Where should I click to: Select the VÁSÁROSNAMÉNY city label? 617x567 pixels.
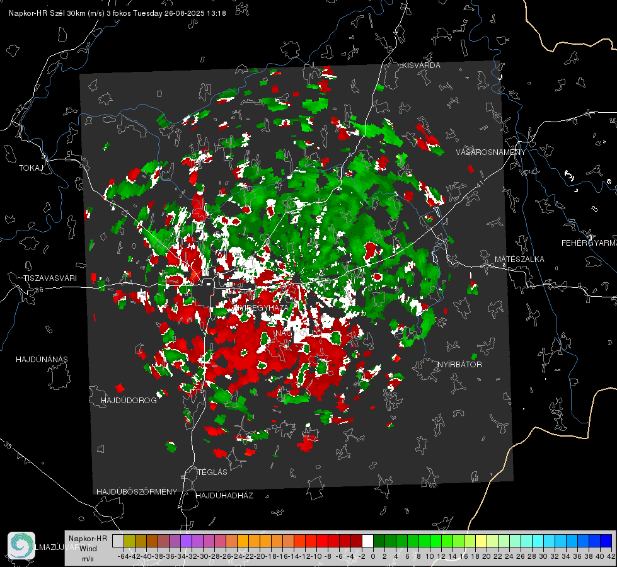click(x=491, y=152)
